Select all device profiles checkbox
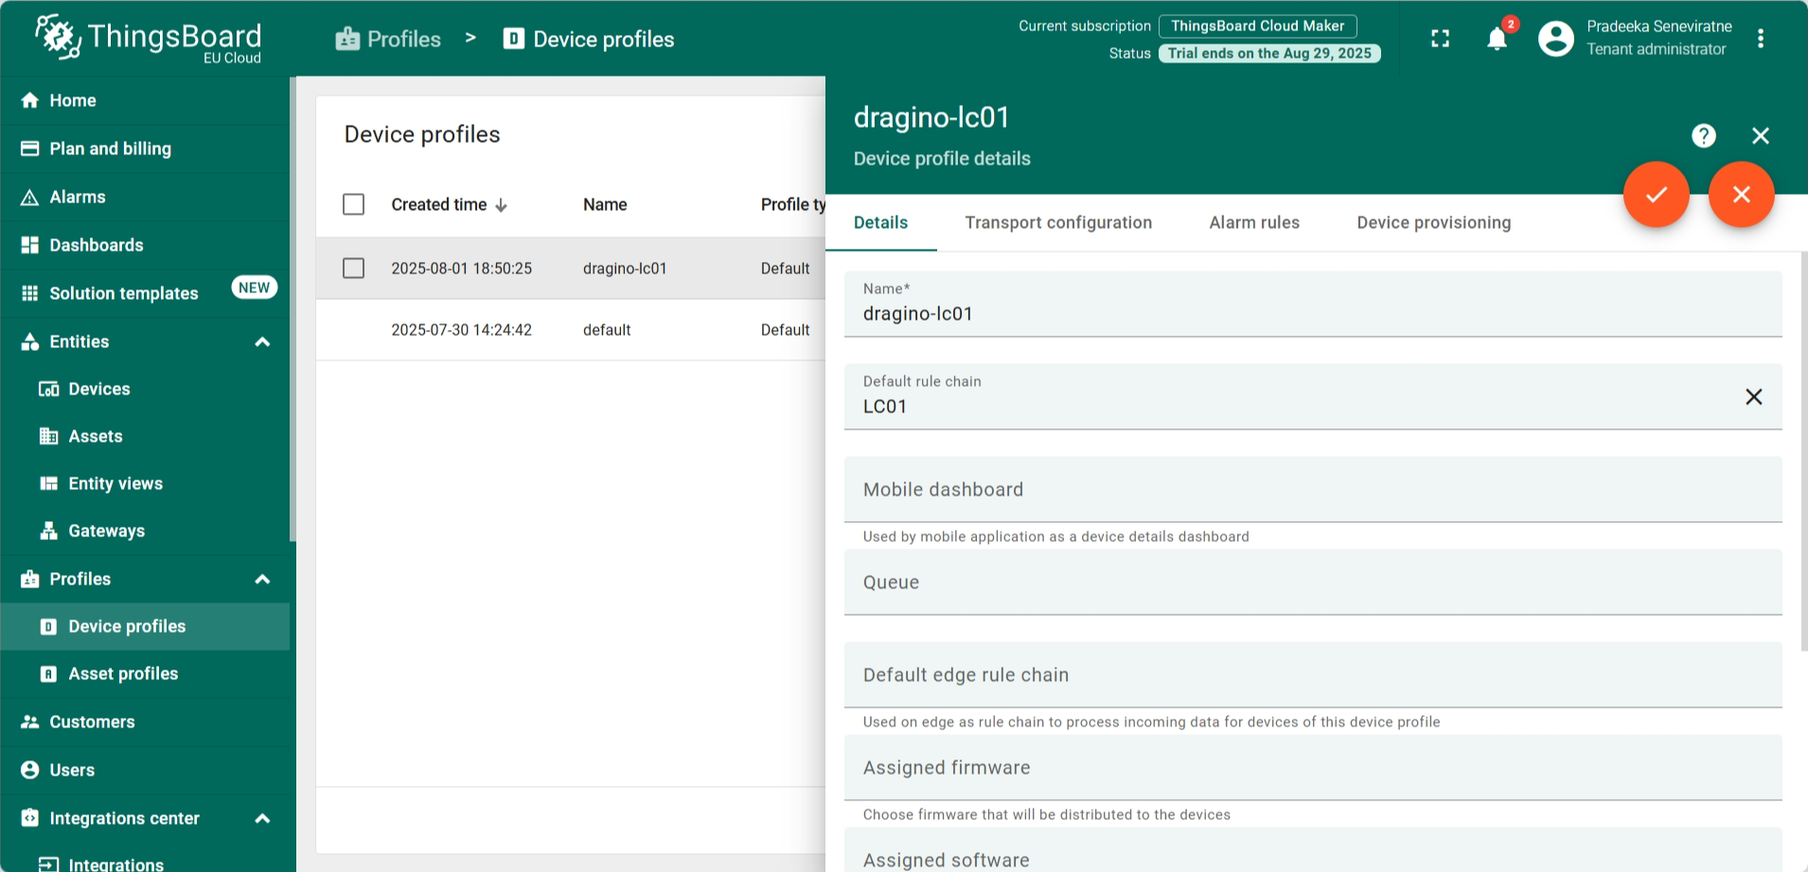Screen dimensions: 1808x872 [354, 204]
